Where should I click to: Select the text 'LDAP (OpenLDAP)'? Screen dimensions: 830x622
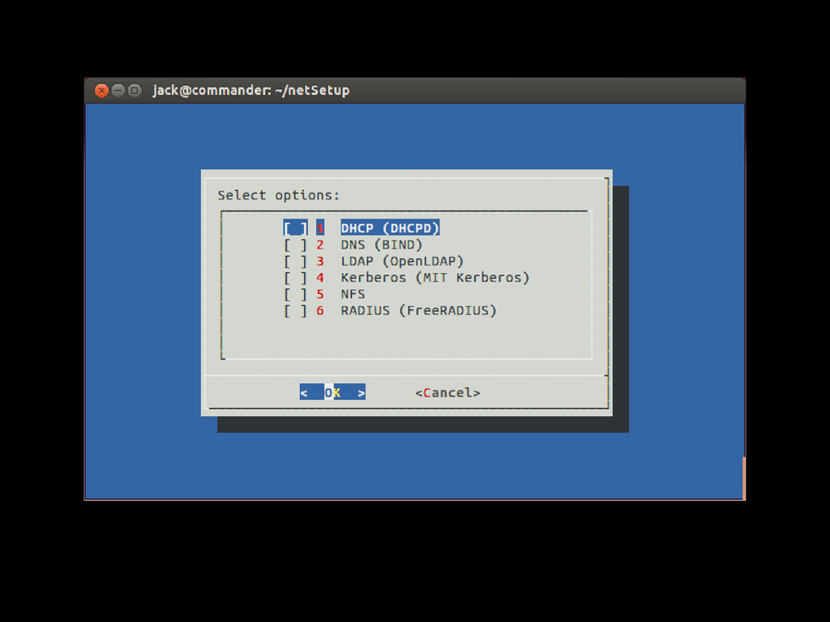coord(402,262)
